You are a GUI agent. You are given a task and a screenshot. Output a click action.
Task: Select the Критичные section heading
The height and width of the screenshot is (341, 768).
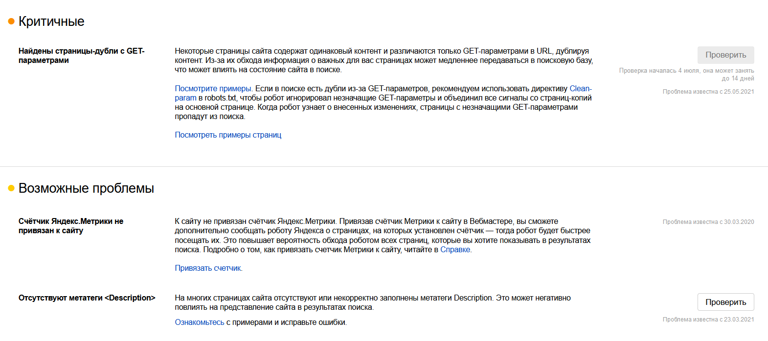[x=51, y=21]
